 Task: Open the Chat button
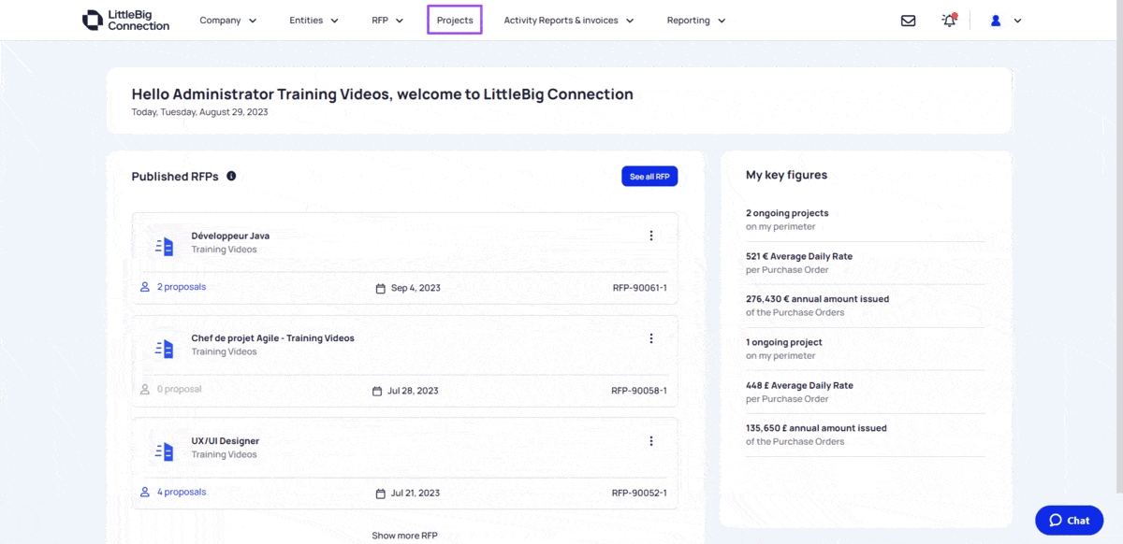1070,521
